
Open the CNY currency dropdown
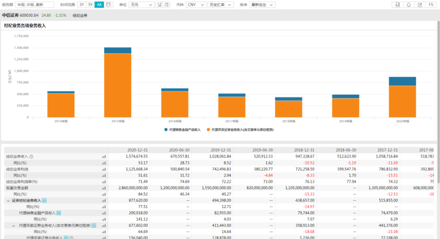pos(196,5)
